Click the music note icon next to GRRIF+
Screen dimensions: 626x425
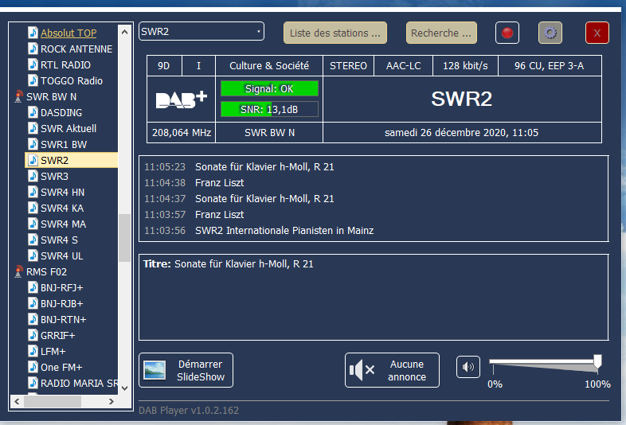click(33, 335)
